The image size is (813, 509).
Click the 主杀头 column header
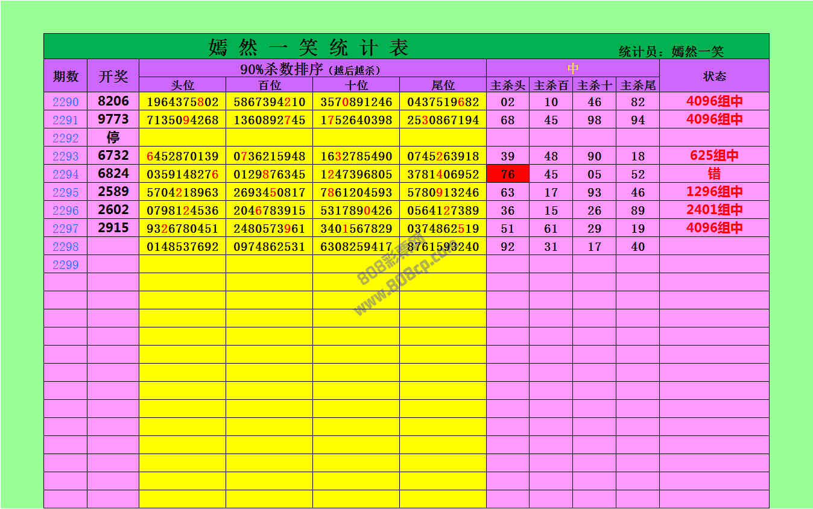(508, 85)
